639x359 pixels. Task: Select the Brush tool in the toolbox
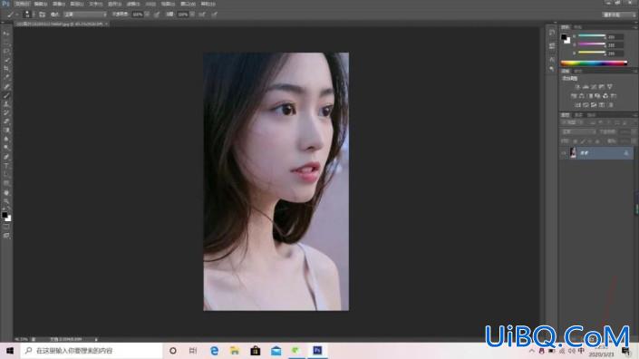(6, 95)
